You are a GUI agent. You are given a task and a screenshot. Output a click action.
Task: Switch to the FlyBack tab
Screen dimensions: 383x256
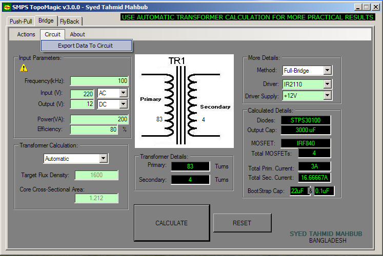click(x=69, y=21)
